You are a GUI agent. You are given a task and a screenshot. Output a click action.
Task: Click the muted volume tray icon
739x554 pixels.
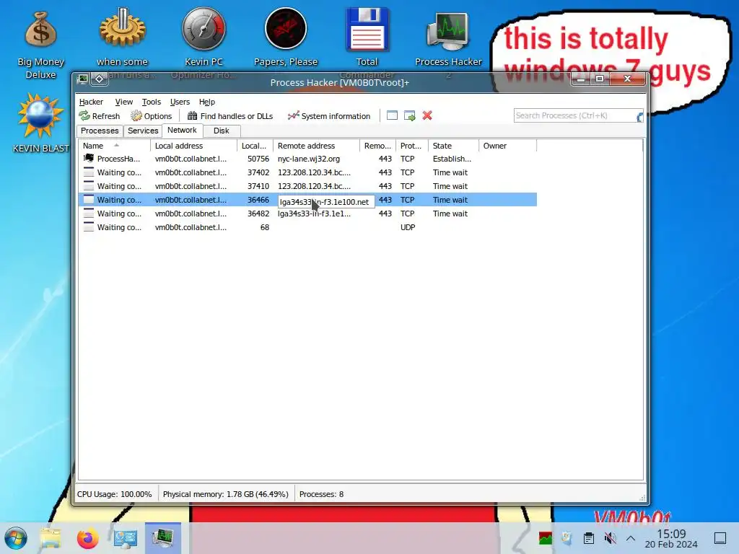coord(610,538)
